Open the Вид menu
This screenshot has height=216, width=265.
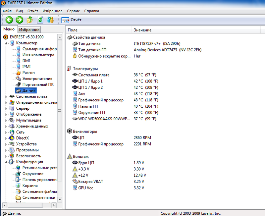pyautogui.click(x=20, y=11)
